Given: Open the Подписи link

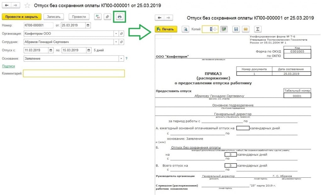Looking at the screenshot, I should point(8,66).
